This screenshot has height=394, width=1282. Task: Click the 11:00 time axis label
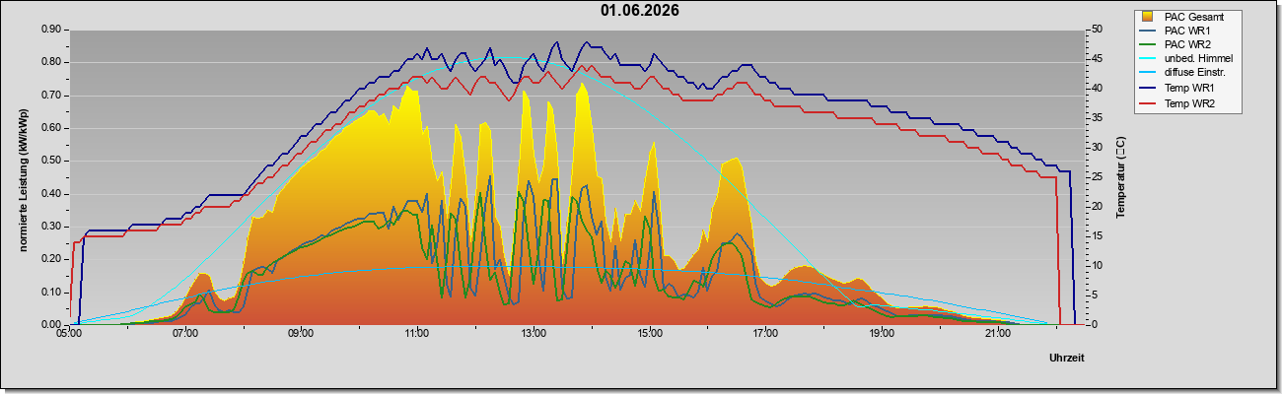[x=417, y=335]
